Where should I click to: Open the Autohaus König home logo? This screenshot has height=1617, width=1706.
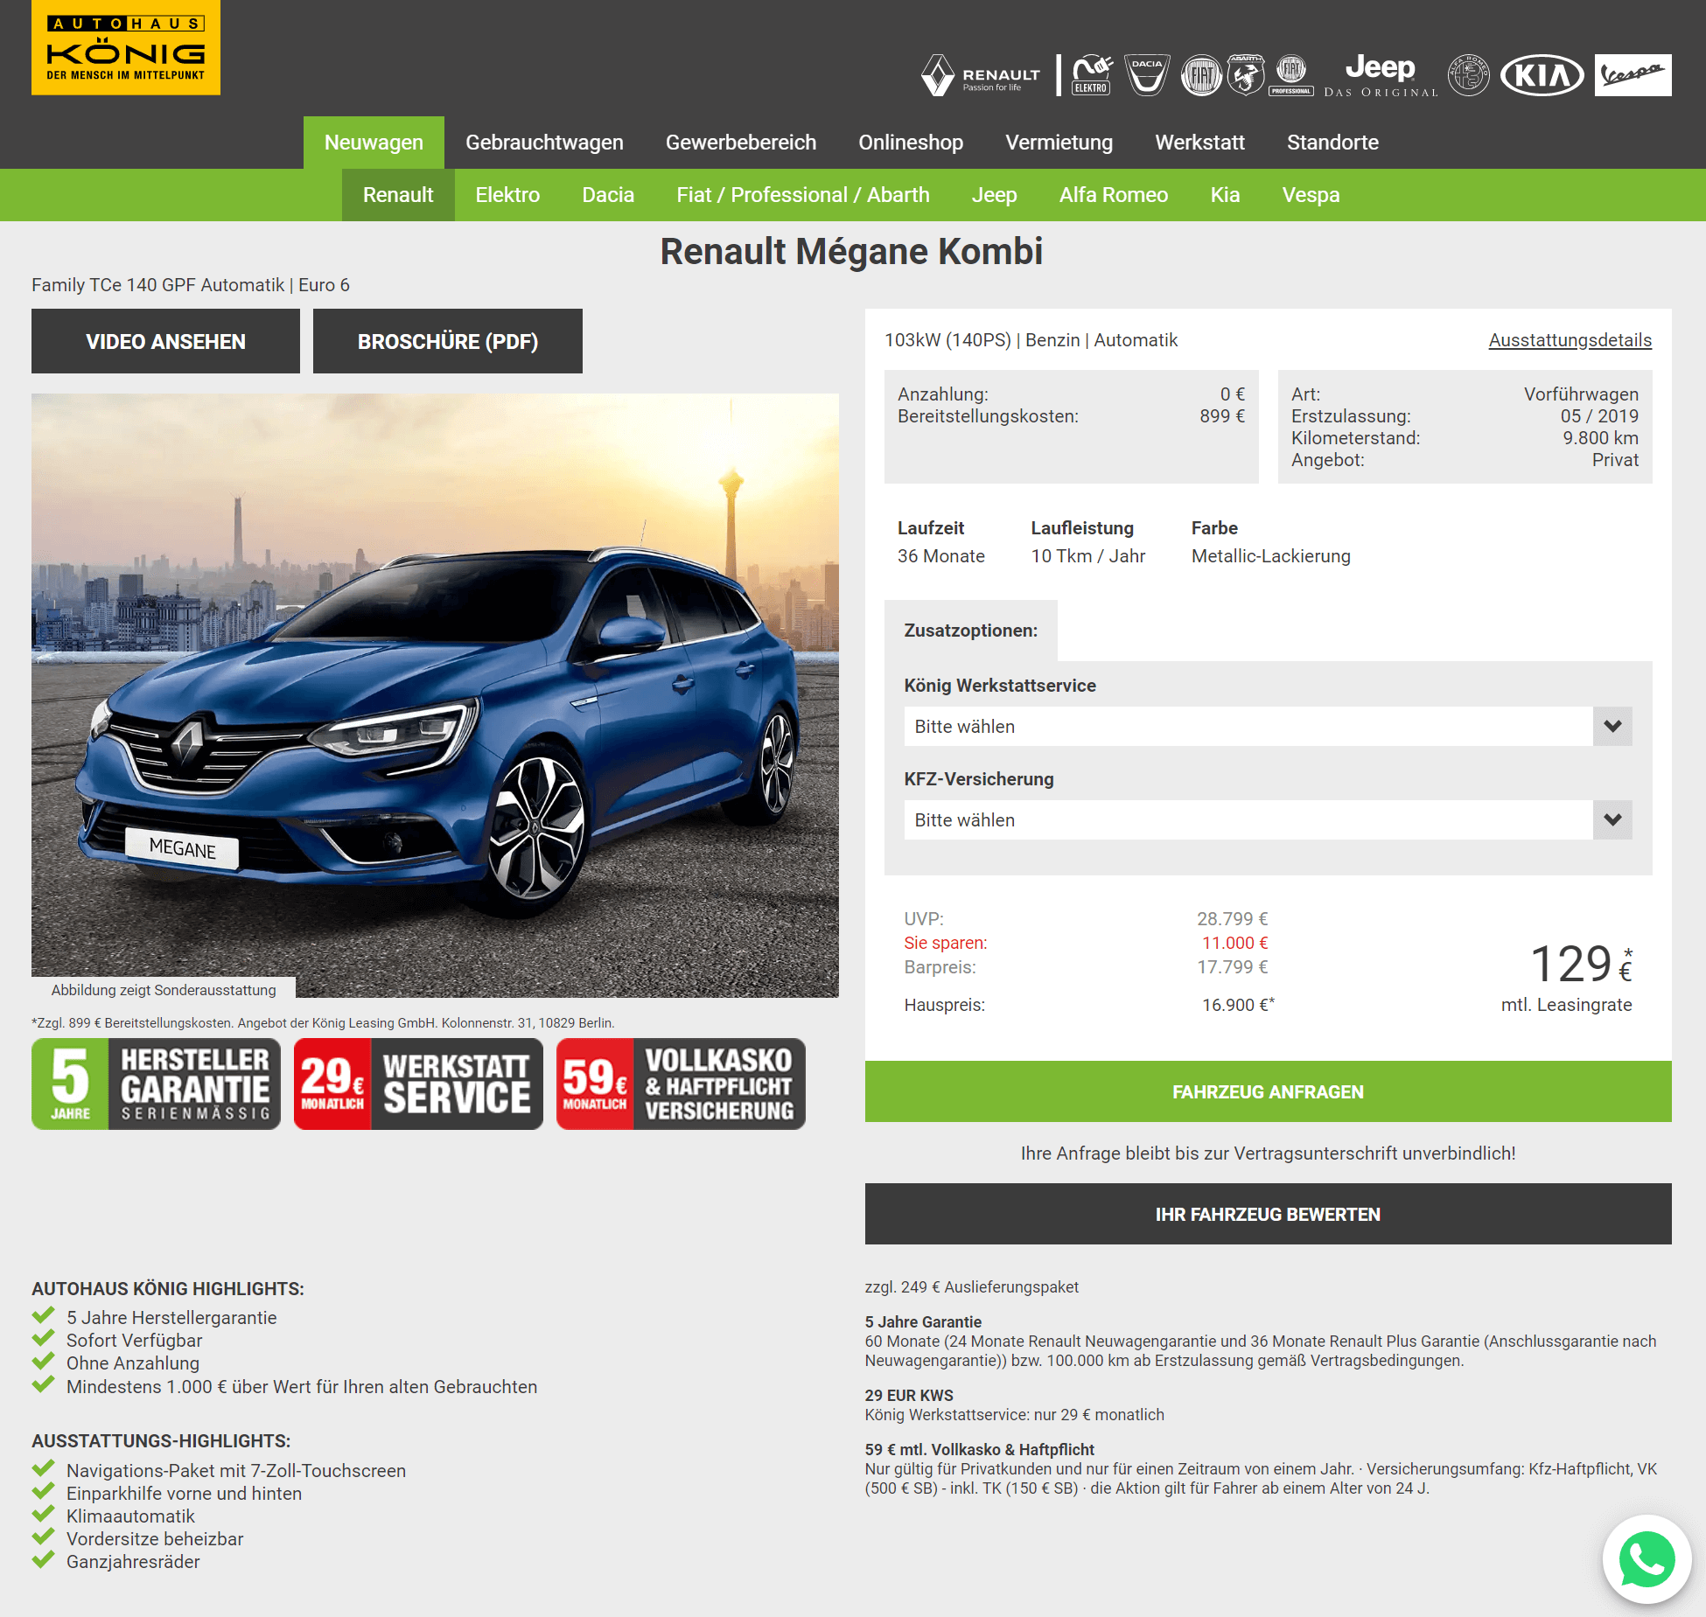[x=126, y=48]
